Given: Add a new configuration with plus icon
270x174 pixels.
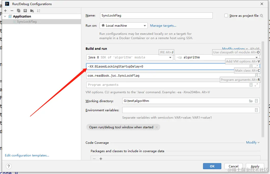Looking at the screenshot, I should [5, 11].
